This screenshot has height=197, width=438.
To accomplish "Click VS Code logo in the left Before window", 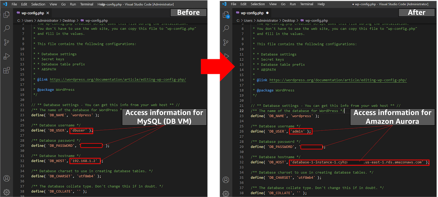I will (5, 4).
